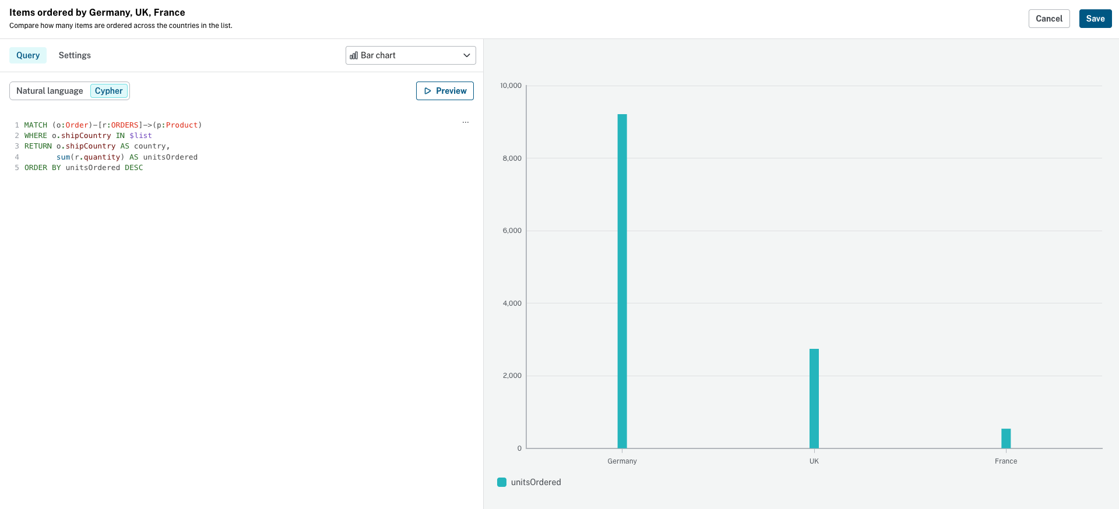The height and width of the screenshot is (509, 1119).
Task: Switch to the Settings tab
Action: pyautogui.click(x=75, y=55)
